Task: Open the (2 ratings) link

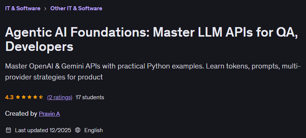Action: (x=60, y=97)
